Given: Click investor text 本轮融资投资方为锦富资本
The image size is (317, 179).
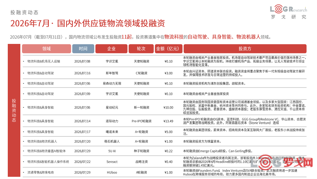Looking at the screenshot, I should [202, 141].
